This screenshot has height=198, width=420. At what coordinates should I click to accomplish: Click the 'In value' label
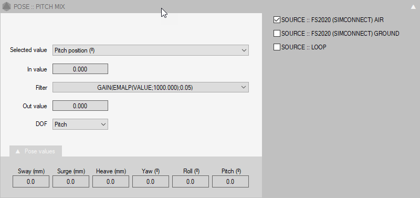pos(37,69)
